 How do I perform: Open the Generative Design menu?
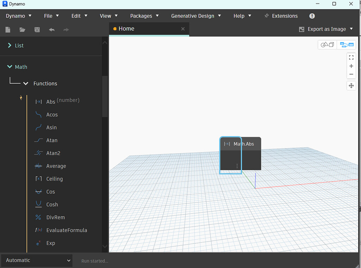196,16
